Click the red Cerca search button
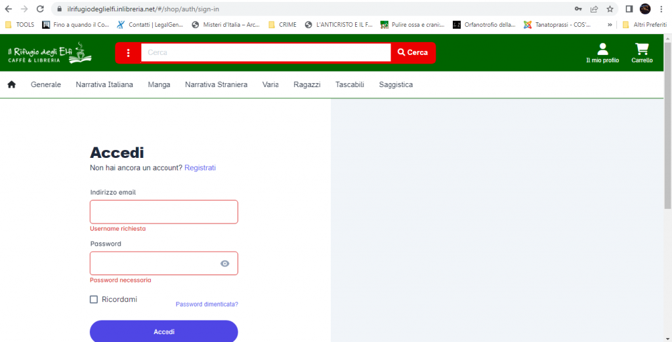 pos(413,52)
